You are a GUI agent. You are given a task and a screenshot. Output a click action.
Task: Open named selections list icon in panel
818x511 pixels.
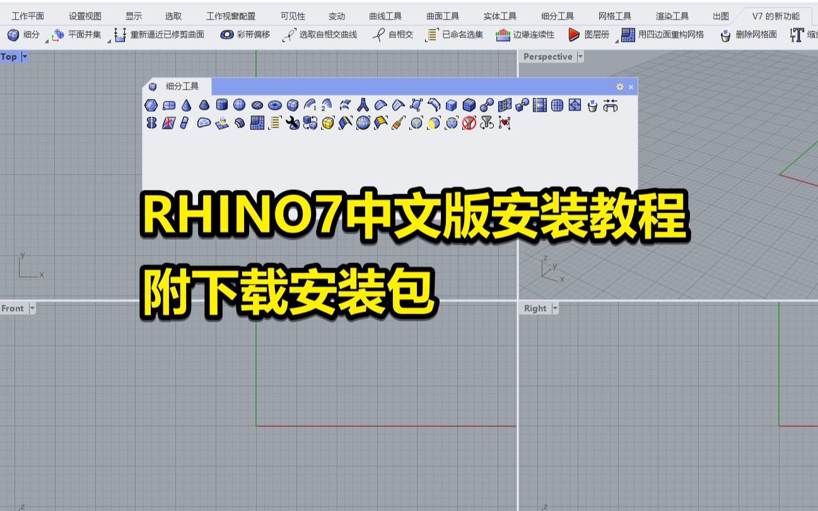pyautogui.click(x=275, y=123)
